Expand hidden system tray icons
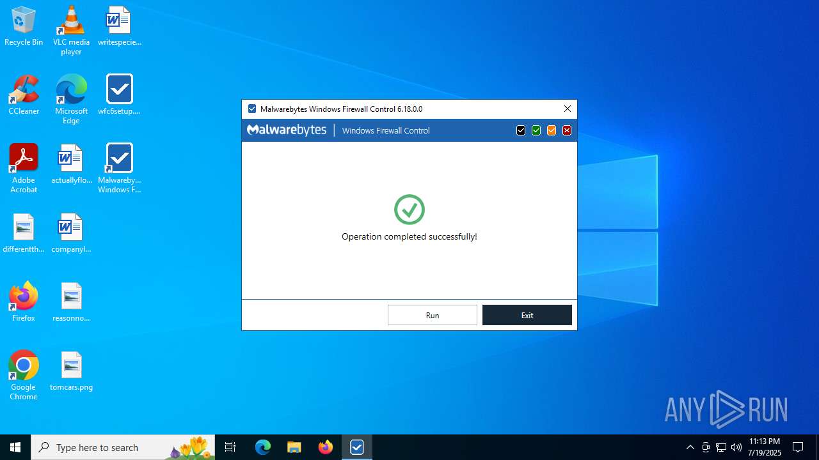819x460 pixels. coord(690,447)
